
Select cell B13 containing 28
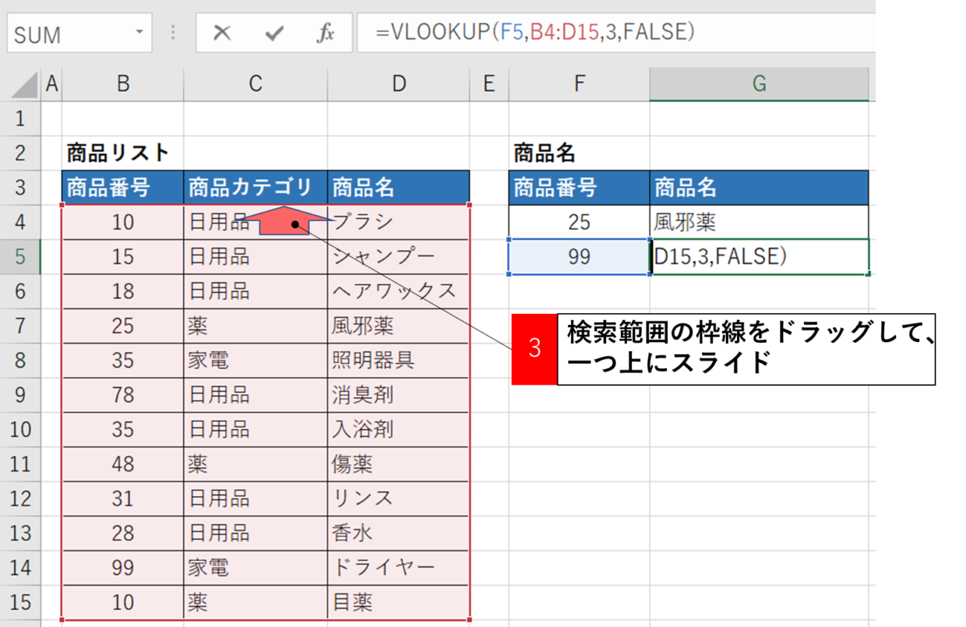coord(122,533)
